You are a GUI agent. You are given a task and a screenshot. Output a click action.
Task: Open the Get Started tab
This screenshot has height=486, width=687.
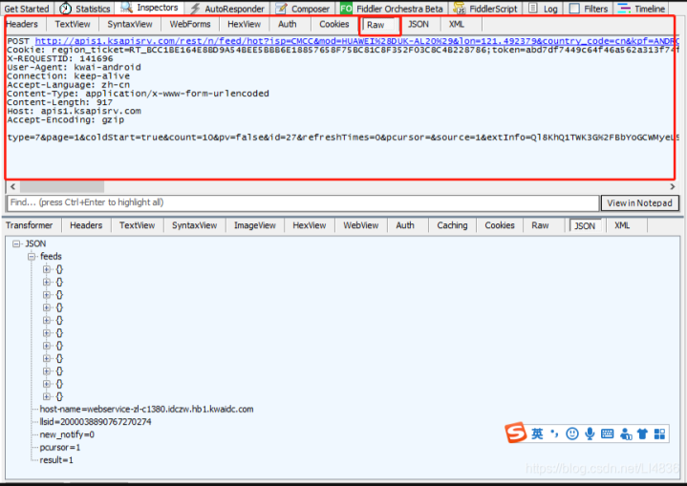coord(27,9)
